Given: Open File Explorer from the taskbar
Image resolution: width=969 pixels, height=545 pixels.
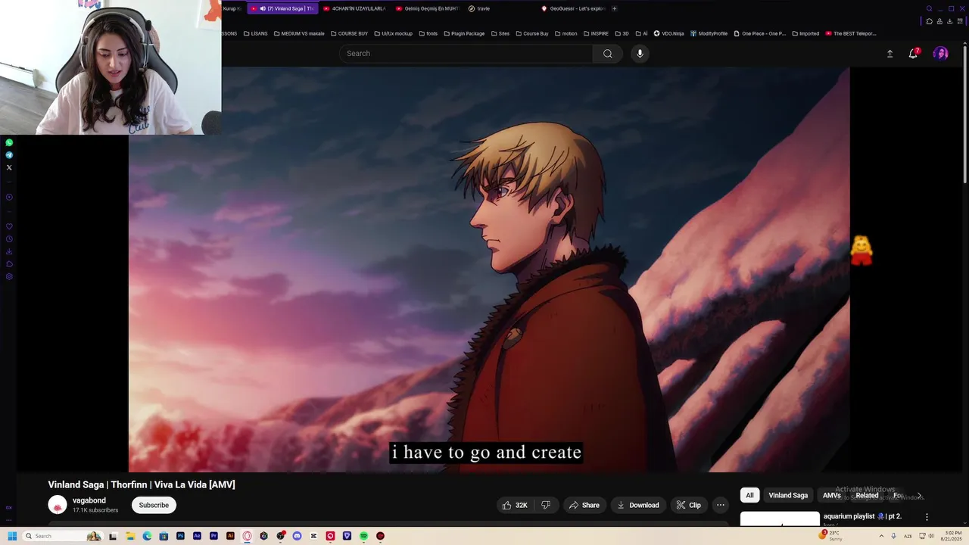Looking at the screenshot, I should click(x=130, y=536).
